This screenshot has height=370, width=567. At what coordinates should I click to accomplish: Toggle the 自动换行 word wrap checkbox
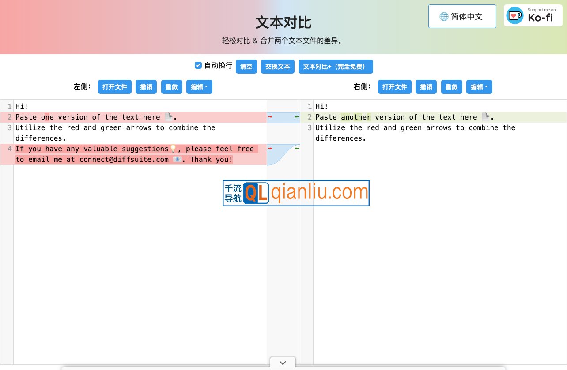coord(198,65)
